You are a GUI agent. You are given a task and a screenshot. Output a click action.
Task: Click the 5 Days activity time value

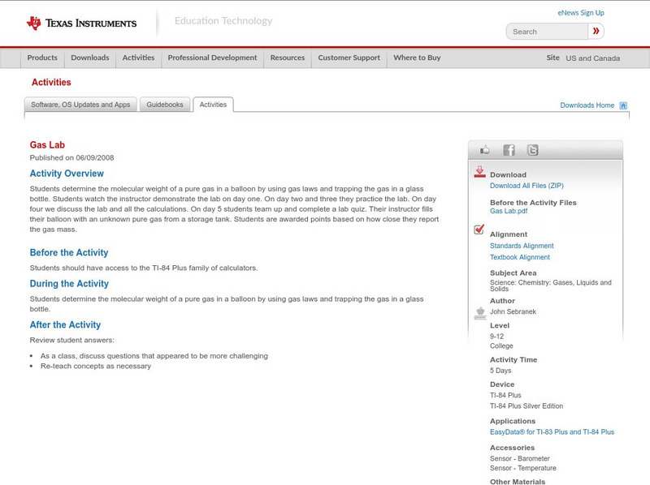coord(500,371)
